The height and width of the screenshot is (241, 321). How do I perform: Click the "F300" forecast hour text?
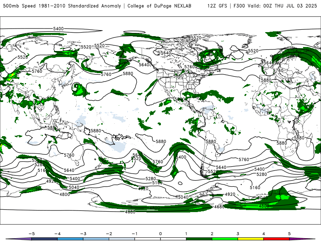point(240,6)
